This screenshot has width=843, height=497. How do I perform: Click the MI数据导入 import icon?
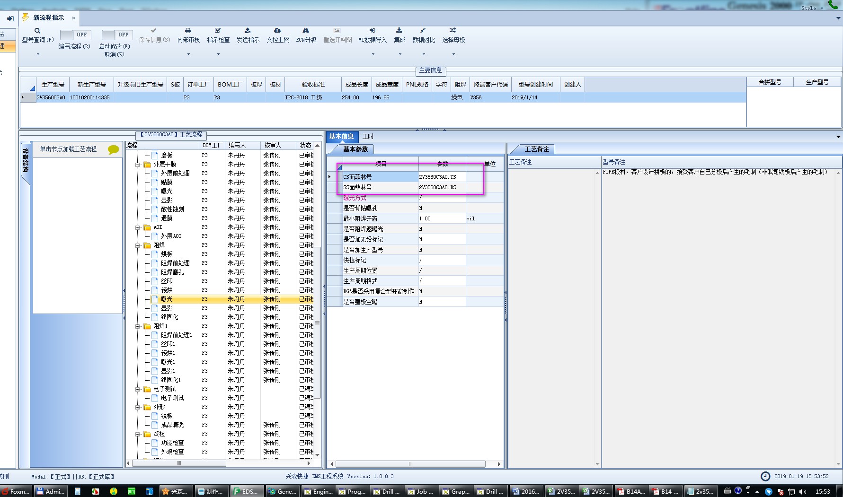pos(373,30)
